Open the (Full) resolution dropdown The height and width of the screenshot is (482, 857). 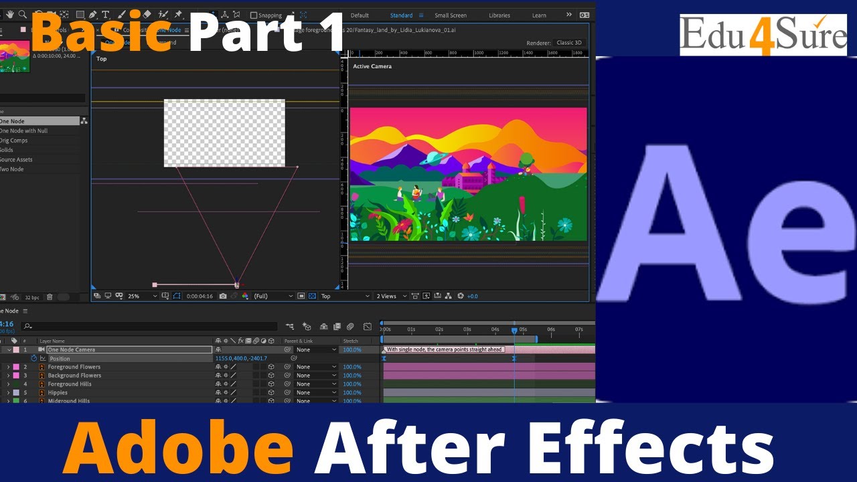click(273, 296)
